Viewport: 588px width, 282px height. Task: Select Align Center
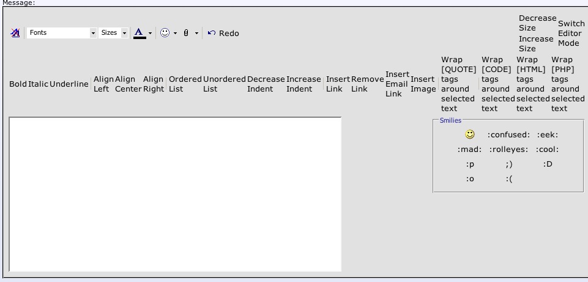point(128,84)
